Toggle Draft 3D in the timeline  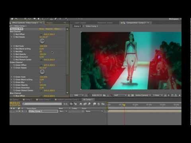point(76,104)
